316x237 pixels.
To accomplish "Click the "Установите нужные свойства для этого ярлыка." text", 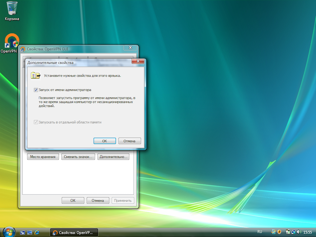I will coord(82,76).
